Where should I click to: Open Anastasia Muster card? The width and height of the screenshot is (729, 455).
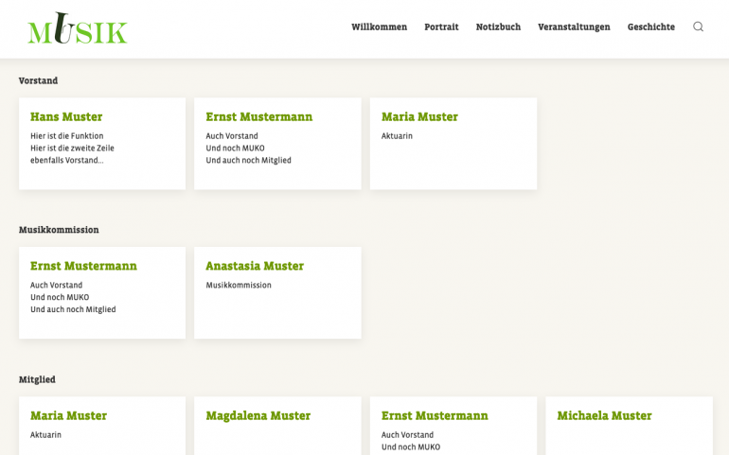(x=277, y=292)
